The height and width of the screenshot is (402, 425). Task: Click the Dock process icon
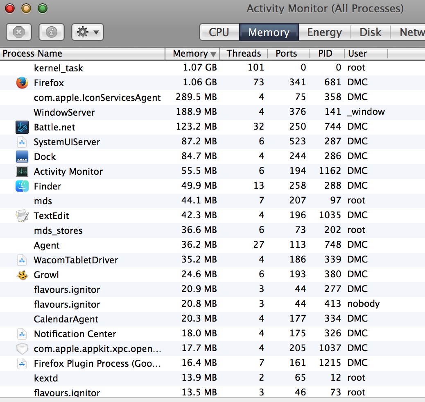pos(22,157)
